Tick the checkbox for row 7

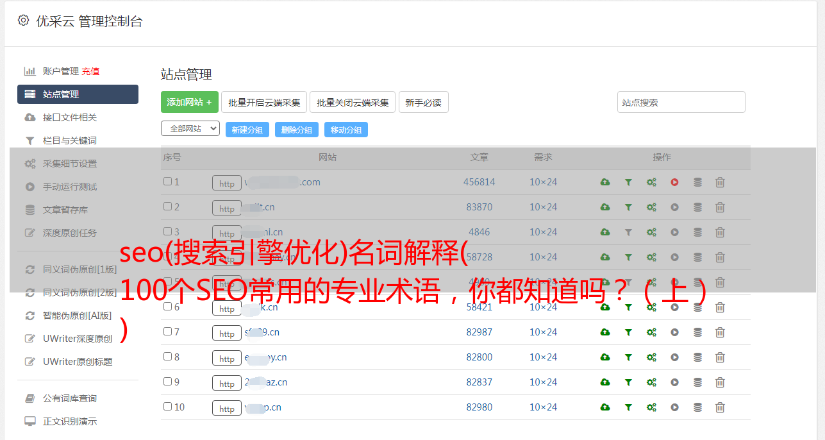tap(167, 332)
